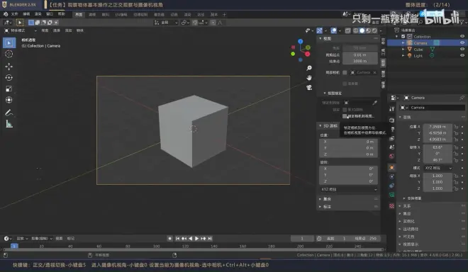Click the zoom magnifier viewport icon
Viewport: 468px width, 272px height.
point(309,68)
